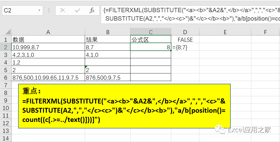This screenshot has width=280, height=142.
Task: Click empty cell C3 in 公式区 column
Action: (x=151, y=55)
